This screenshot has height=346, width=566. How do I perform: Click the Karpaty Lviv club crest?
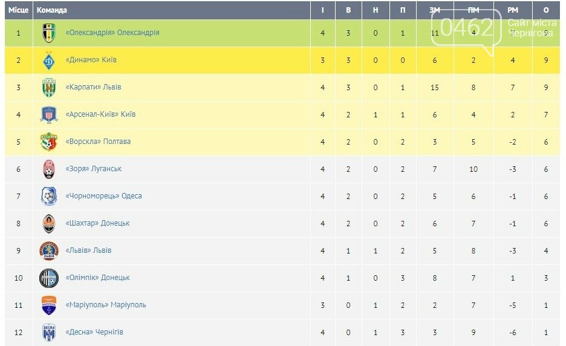tap(49, 88)
